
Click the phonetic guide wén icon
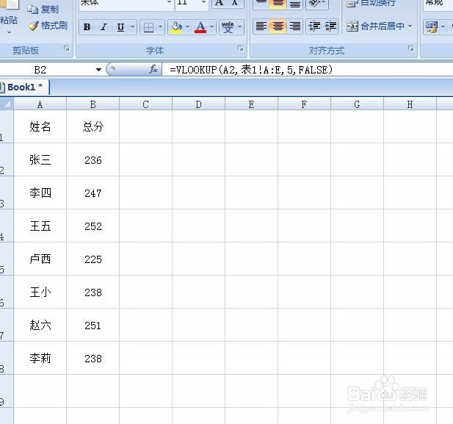point(228,27)
